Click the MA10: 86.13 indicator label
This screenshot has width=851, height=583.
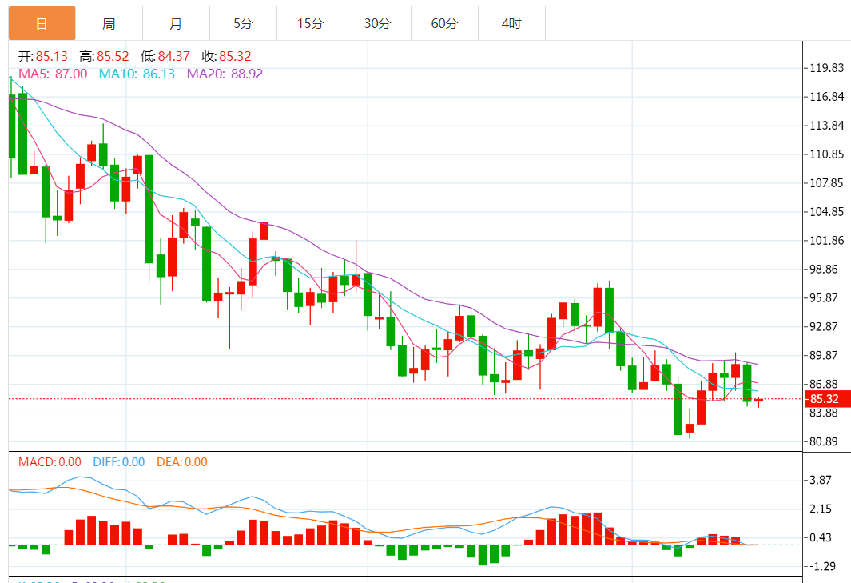(137, 74)
